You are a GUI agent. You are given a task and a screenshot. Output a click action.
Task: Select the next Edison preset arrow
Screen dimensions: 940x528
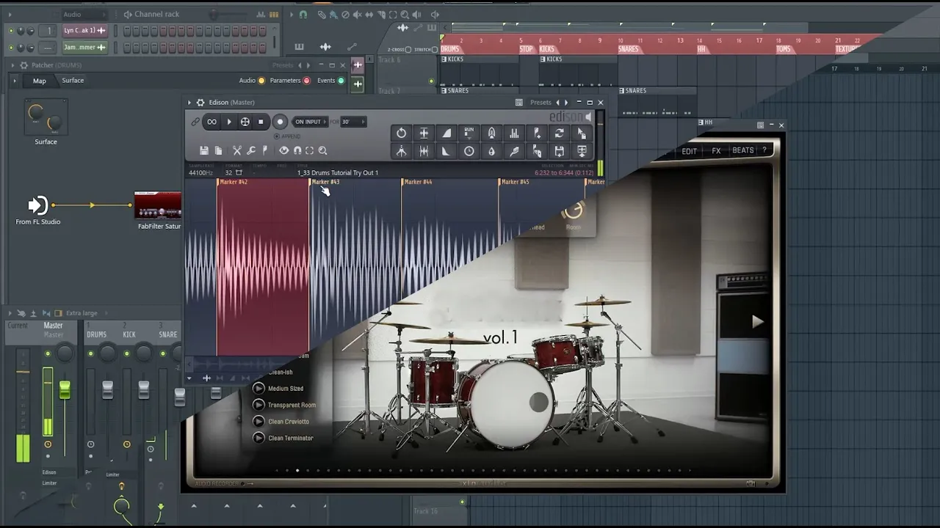(x=565, y=103)
